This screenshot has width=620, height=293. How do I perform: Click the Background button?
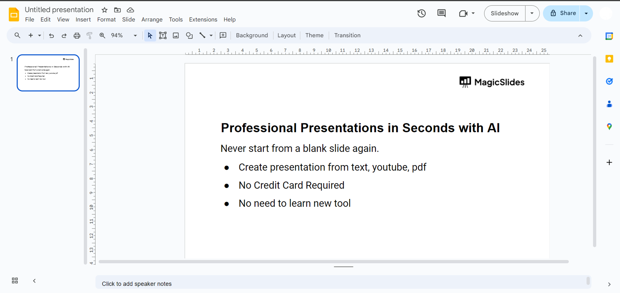tap(252, 35)
